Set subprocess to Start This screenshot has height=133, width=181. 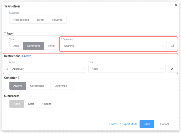pyautogui.click(x=31, y=104)
